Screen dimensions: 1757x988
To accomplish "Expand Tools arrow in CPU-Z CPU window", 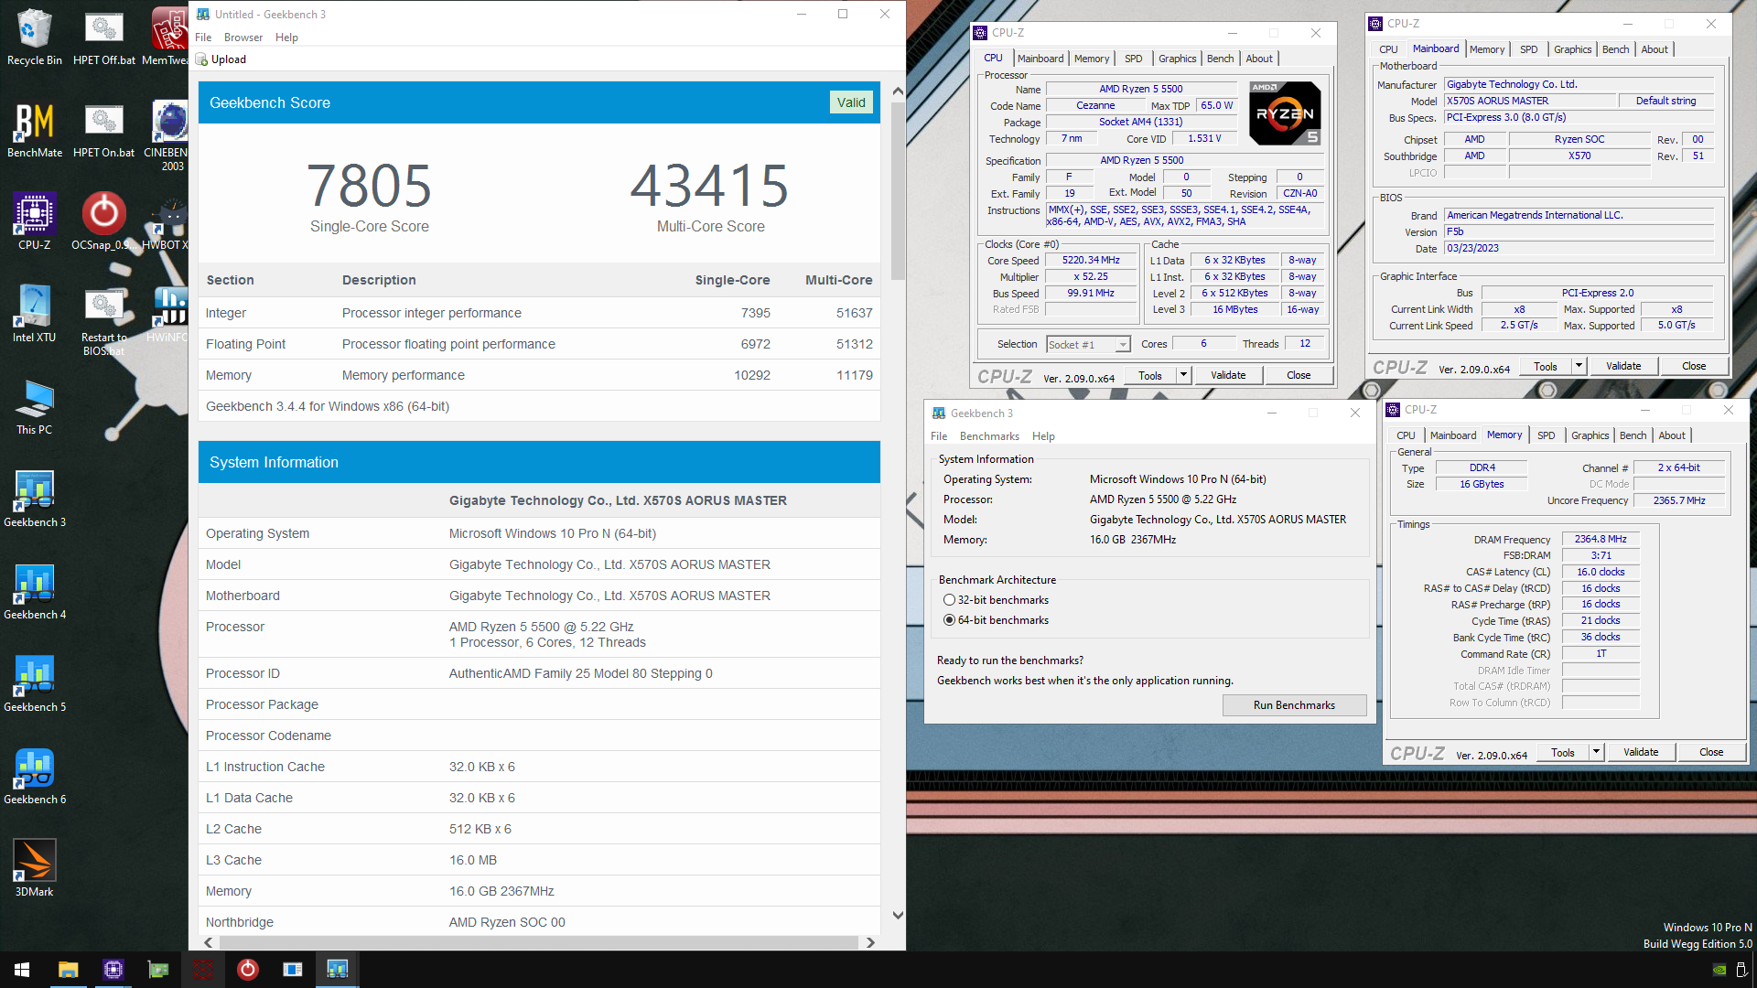I will pos(1182,375).
